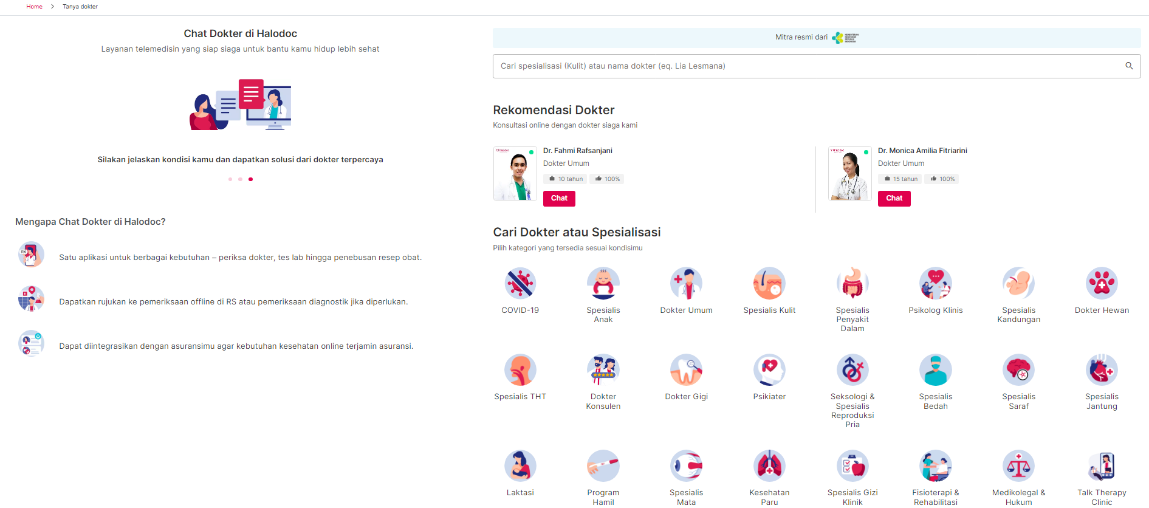The height and width of the screenshot is (508, 1149).
Task: Open Dr. Fahmi Rafsanjani's profile photo
Action: tap(515, 174)
